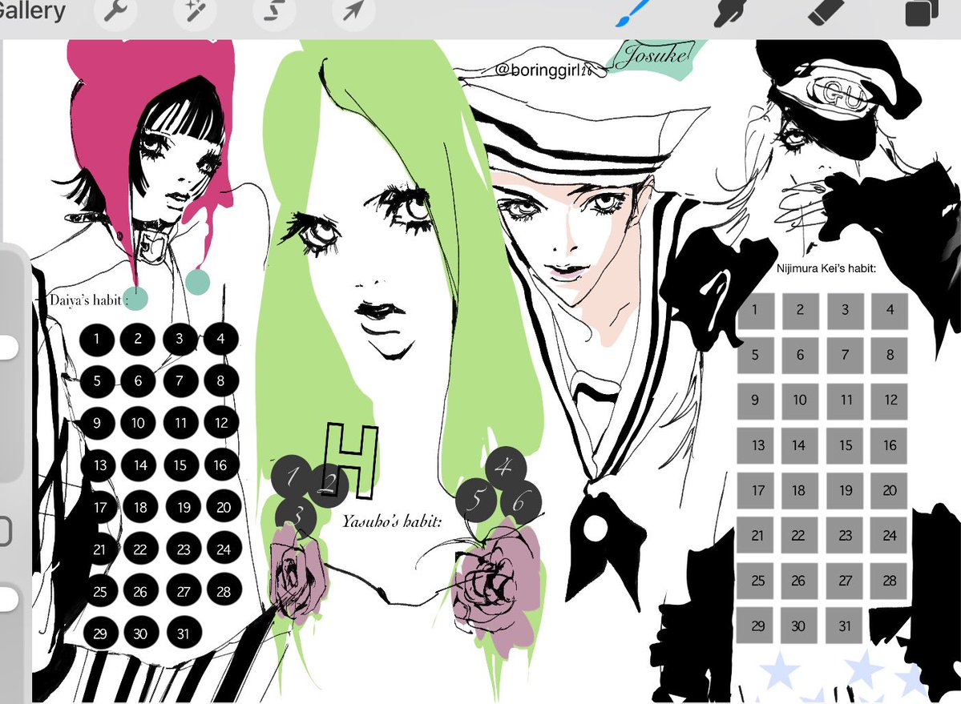Click the @boringgirl handle text

tap(543, 70)
